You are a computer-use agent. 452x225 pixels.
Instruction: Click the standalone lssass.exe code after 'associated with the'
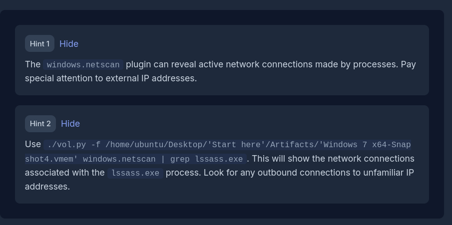click(x=135, y=173)
